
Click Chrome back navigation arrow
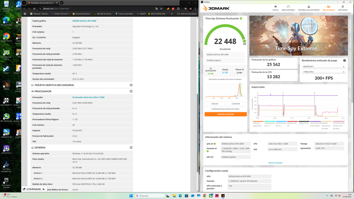pos(24,9)
